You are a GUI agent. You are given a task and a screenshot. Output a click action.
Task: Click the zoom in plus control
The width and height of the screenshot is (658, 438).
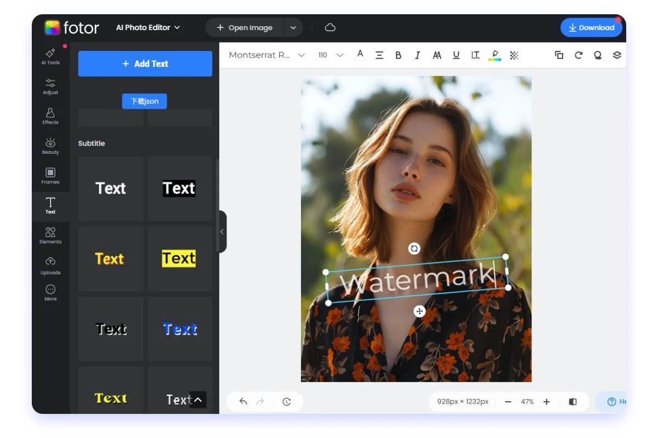(x=547, y=401)
